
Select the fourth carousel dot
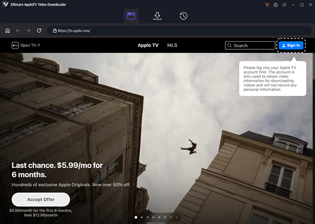click(x=154, y=217)
